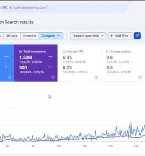Select the 9.8 average position value
The height and width of the screenshot is (156, 145).
coord(109,58)
